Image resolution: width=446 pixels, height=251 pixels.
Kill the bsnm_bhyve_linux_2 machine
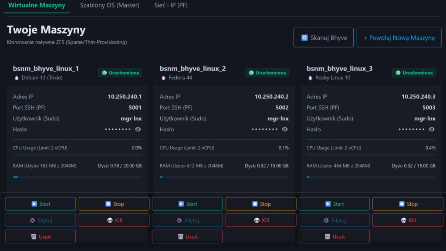pos(261,221)
